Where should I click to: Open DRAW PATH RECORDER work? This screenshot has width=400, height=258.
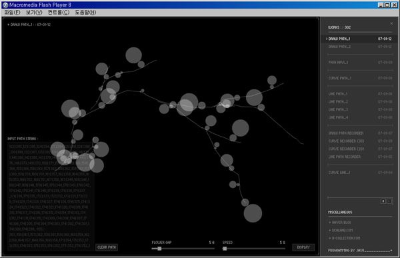359,133
